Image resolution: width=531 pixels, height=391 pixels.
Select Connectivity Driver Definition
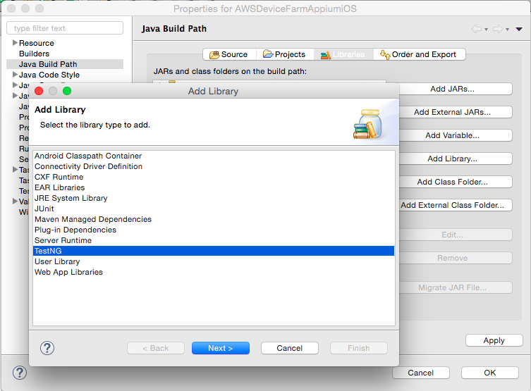[214, 166]
